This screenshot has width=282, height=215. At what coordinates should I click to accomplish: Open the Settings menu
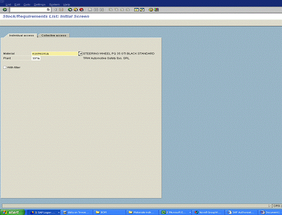[39, 4]
